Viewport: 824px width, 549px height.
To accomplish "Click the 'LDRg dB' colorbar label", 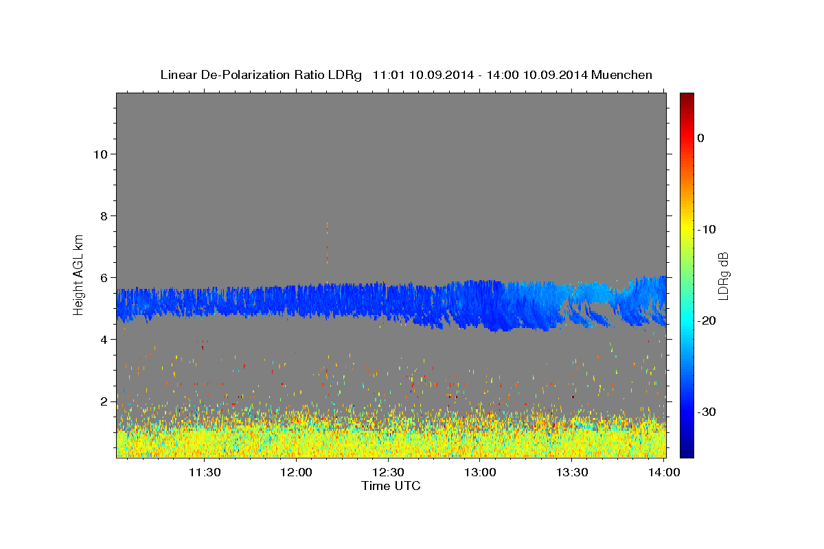I will [723, 275].
